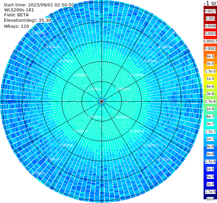Click the 1.7e-8 colorbar tick label
The image size is (217, 203).
(210, 162)
